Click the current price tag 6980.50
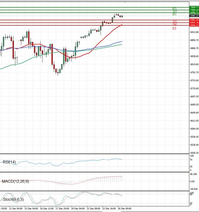This screenshot has width=199, height=212. point(194,16)
